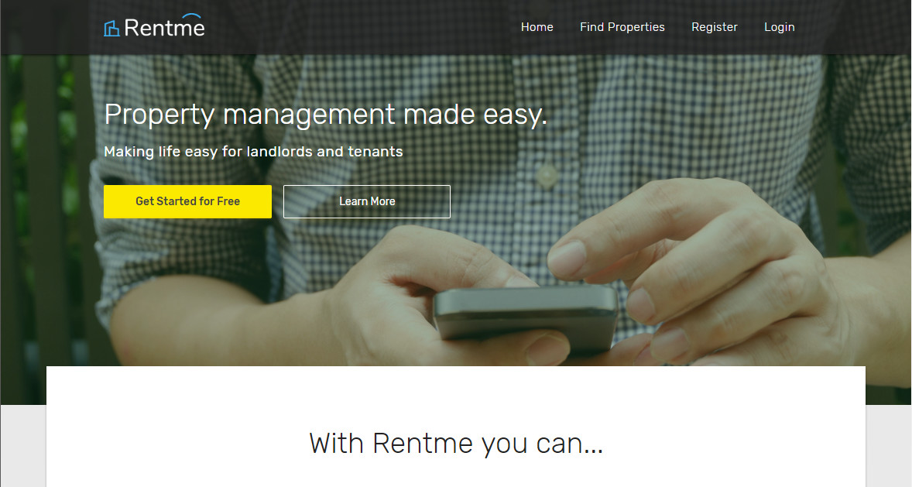Click the Rentme wordmark in header
Screen dimensions: 912x487
coord(165,27)
